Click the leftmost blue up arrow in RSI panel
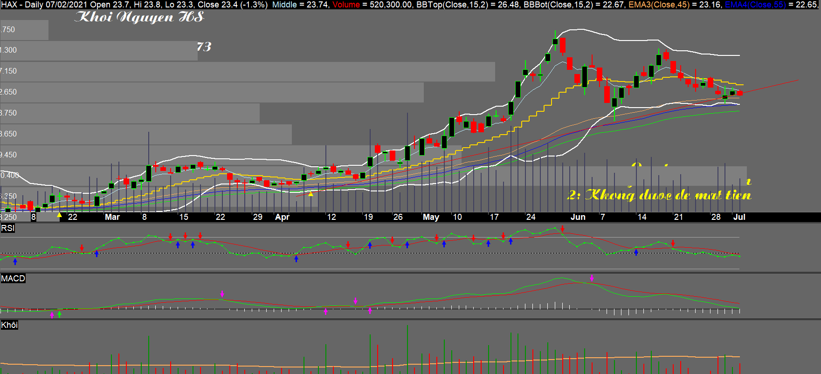This screenshot has height=374, width=821. point(15,261)
